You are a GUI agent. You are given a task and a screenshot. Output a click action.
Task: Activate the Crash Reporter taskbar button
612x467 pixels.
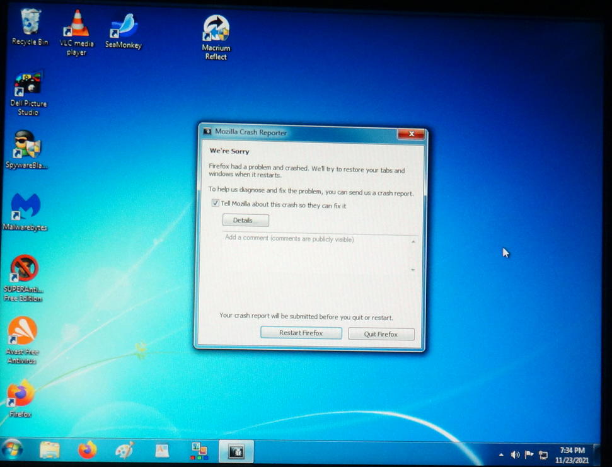[236, 451]
